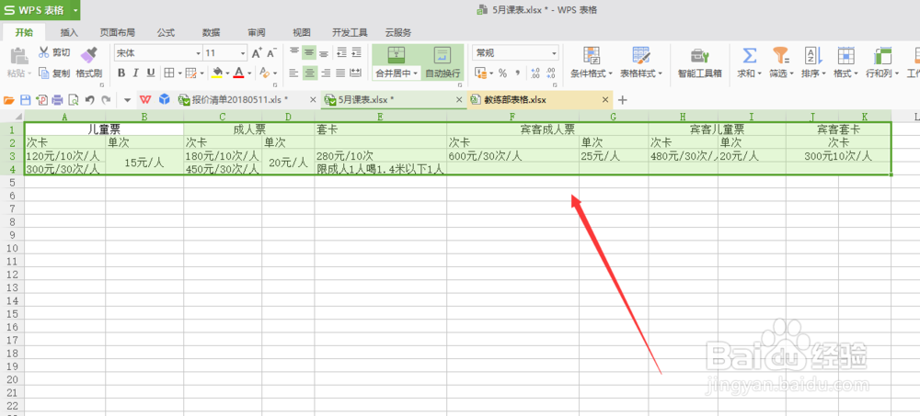Click the clear formatting eraser icon
This screenshot has height=416, width=920.
point(264,73)
